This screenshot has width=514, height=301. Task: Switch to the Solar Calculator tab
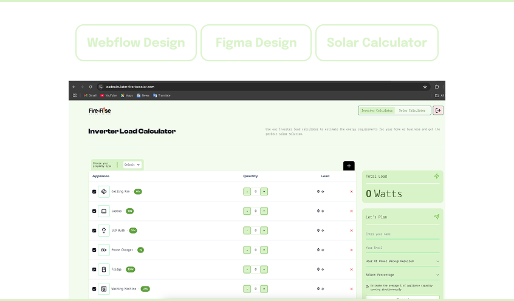[412, 110]
